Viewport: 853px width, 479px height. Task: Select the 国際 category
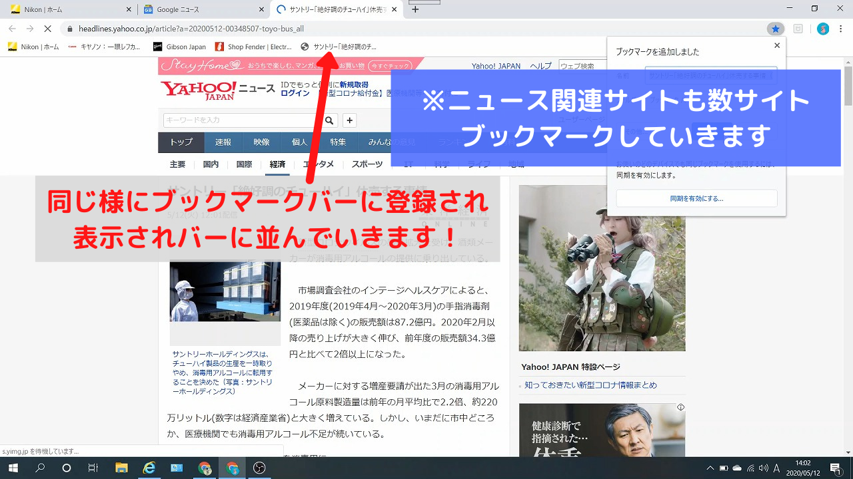point(244,164)
